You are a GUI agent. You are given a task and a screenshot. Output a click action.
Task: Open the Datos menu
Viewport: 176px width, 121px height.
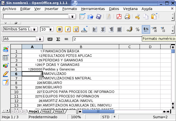(114, 9)
